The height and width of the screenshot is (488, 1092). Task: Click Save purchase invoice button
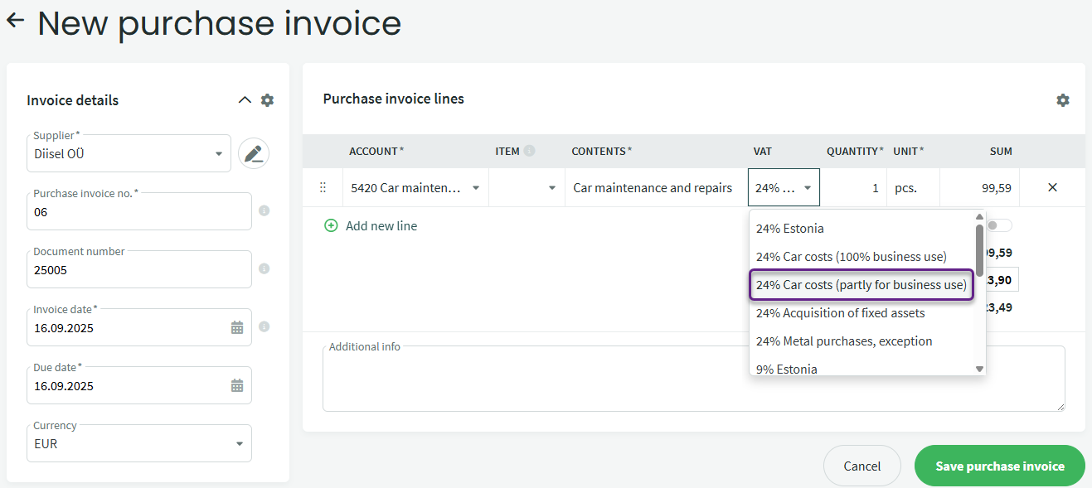pos(999,466)
